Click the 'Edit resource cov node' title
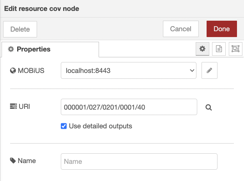This screenshot has height=181, width=244. [x=42, y=9]
